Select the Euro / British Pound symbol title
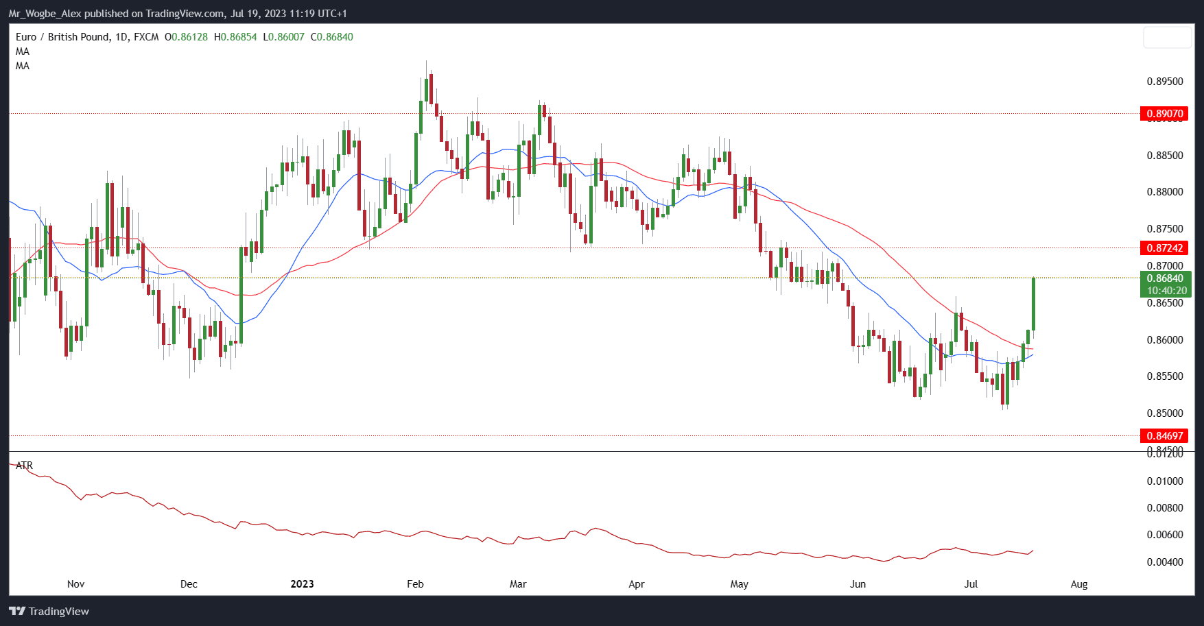The image size is (1204, 626). point(62,37)
